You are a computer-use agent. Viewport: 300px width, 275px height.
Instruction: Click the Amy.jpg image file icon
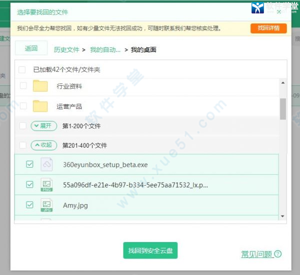click(x=46, y=205)
